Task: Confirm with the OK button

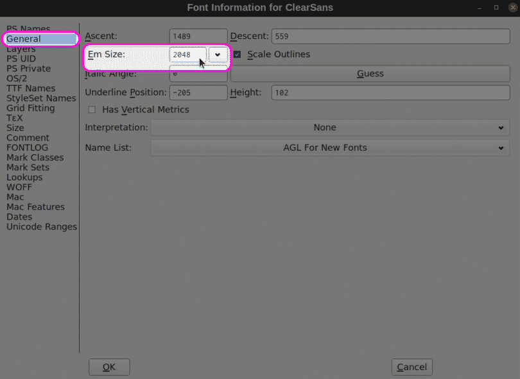Action: point(109,367)
